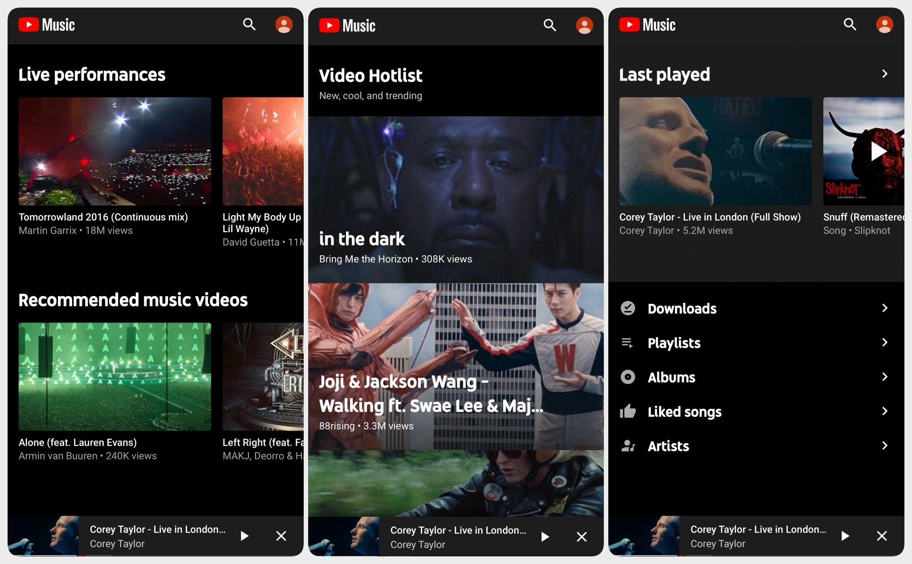
Task: Click 'Martin Garrix • 18M views' text
Action: 76,230
